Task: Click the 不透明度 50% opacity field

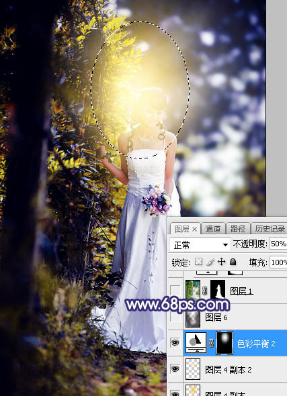Action: [x=278, y=244]
